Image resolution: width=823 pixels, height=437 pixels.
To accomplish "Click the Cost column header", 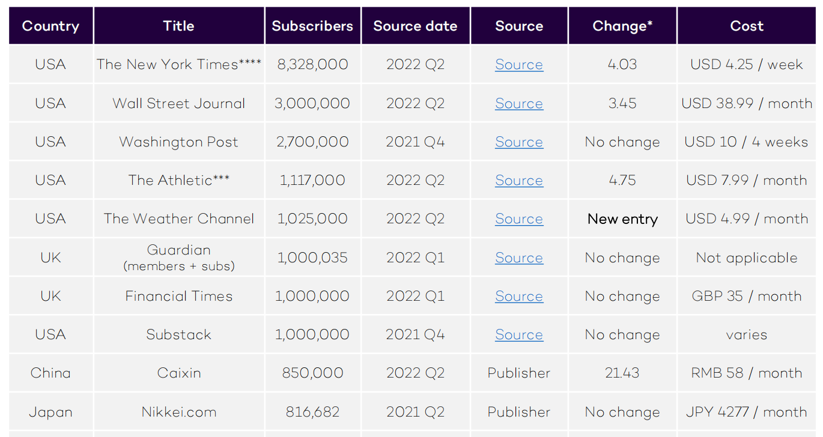I will 747,26.
